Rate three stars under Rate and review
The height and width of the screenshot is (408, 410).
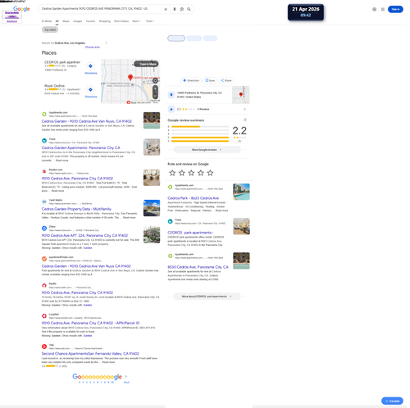point(191,173)
